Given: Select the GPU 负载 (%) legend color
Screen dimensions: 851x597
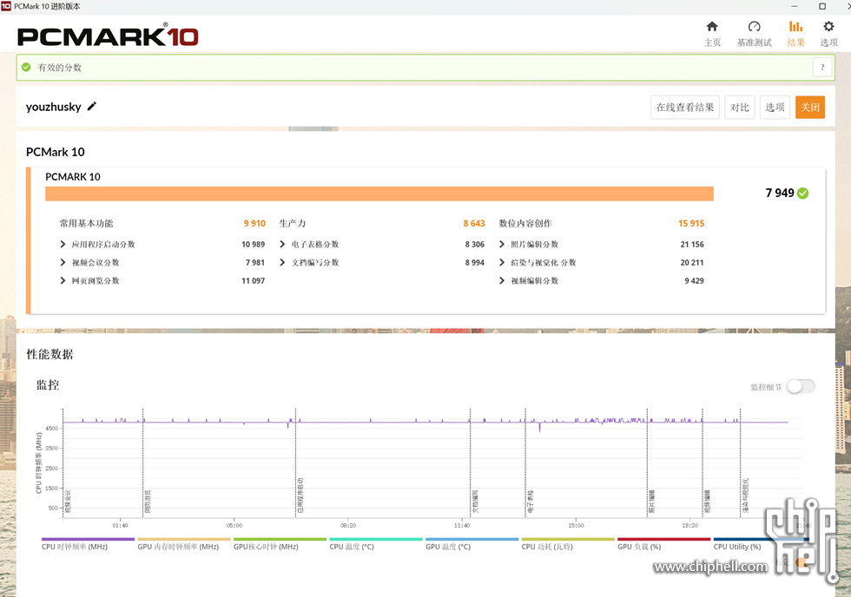Looking at the screenshot, I should (663, 539).
